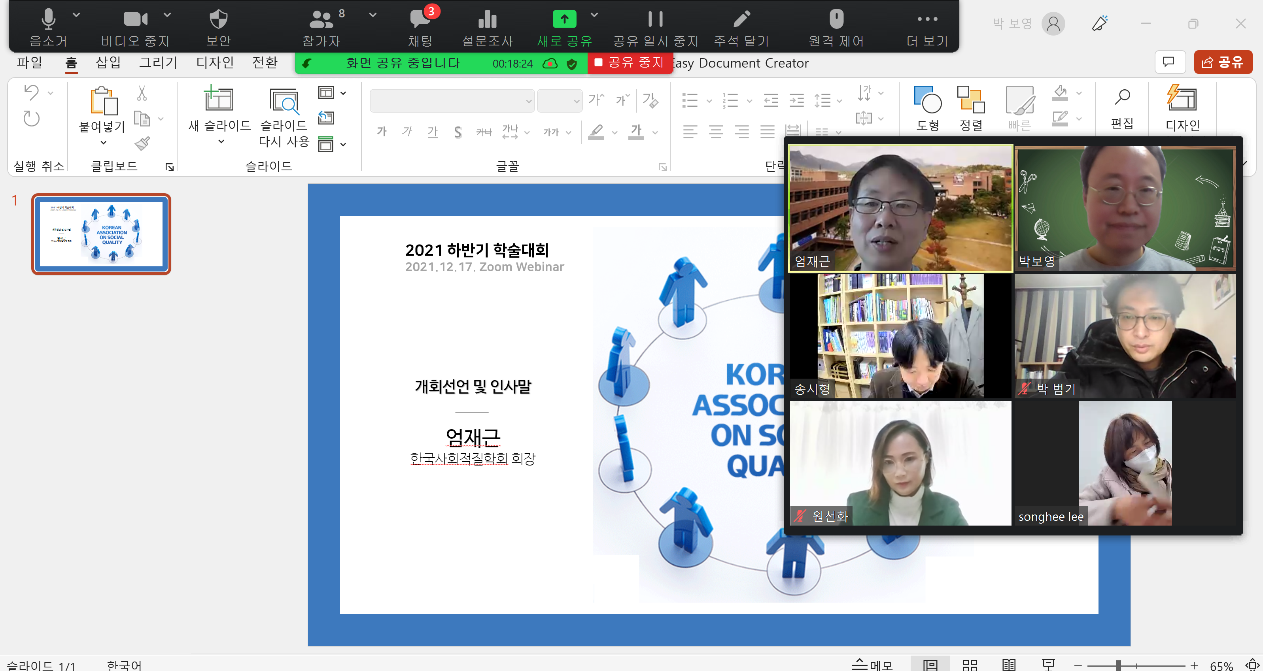Switch to slide sorter view
This screenshot has height=671, width=1263.
click(x=970, y=665)
